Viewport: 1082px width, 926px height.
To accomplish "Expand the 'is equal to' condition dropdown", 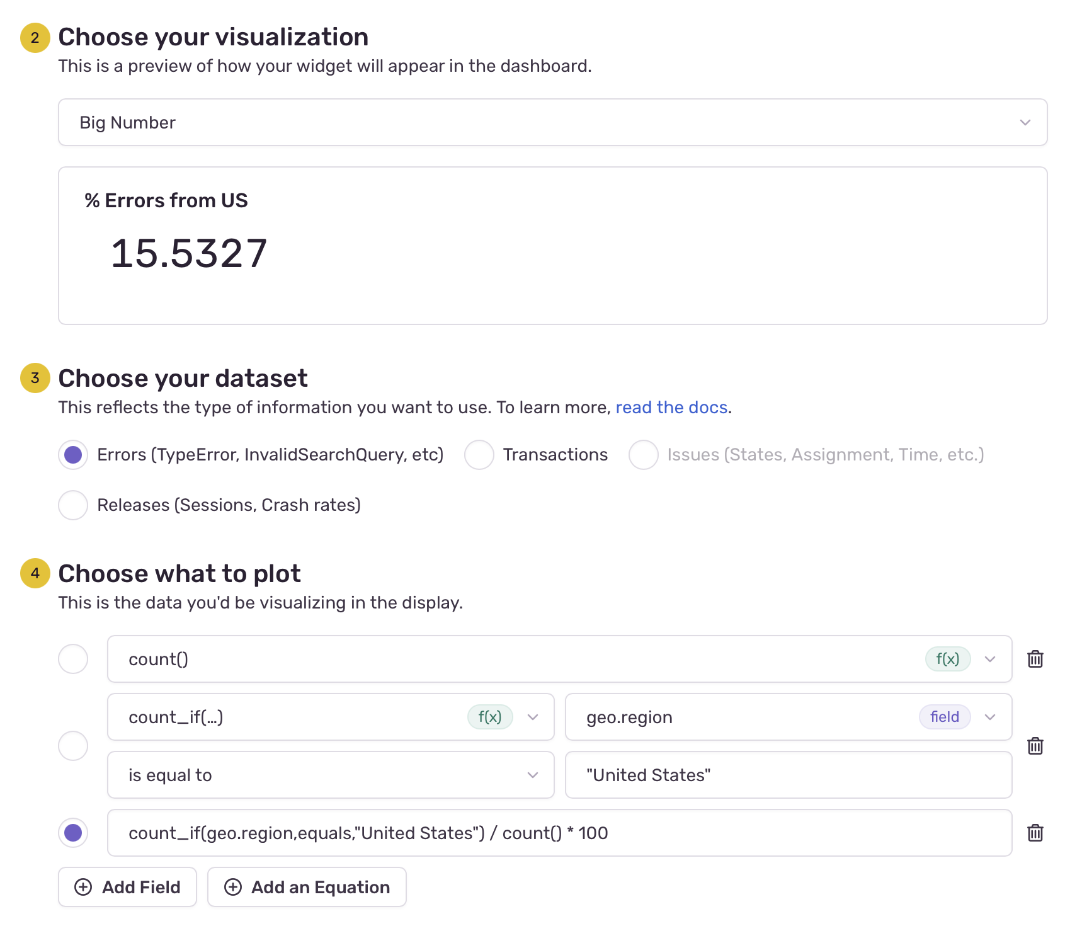I will [x=532, y=775].
